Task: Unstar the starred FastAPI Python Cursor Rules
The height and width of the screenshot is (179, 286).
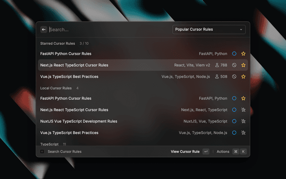Action: coord(244,54)
